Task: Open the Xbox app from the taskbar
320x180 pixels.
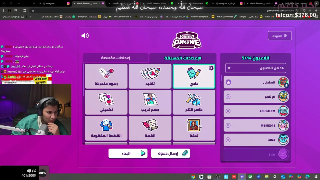Action: click(250, 177)
